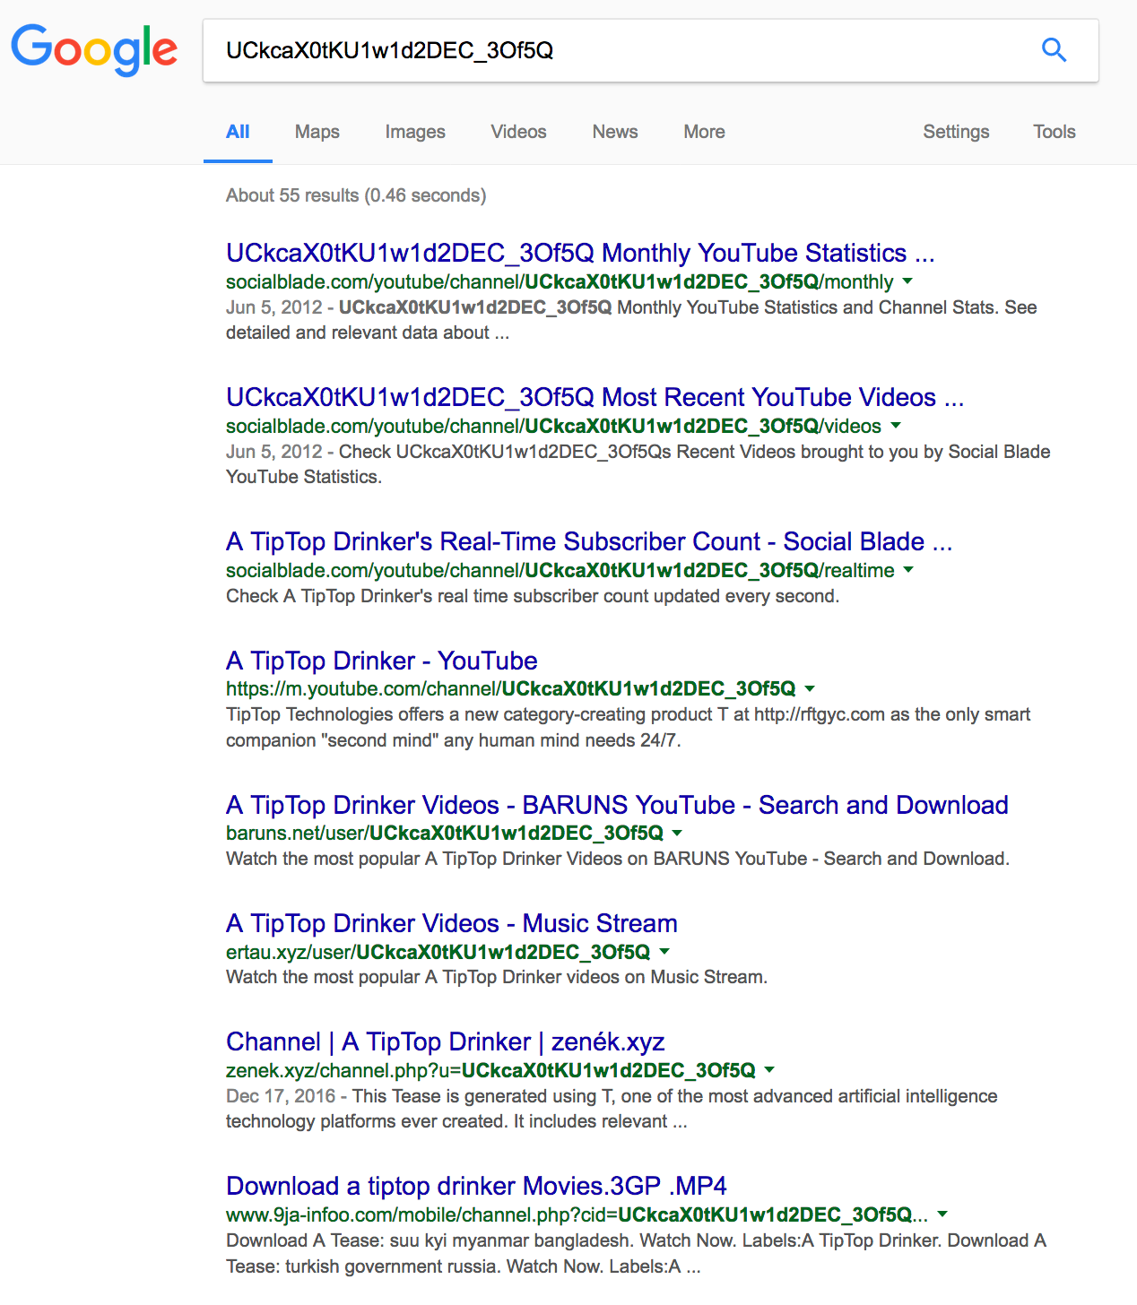Expand dropdown arrow next to socialblade videos URL

click(x=896, y=426)
